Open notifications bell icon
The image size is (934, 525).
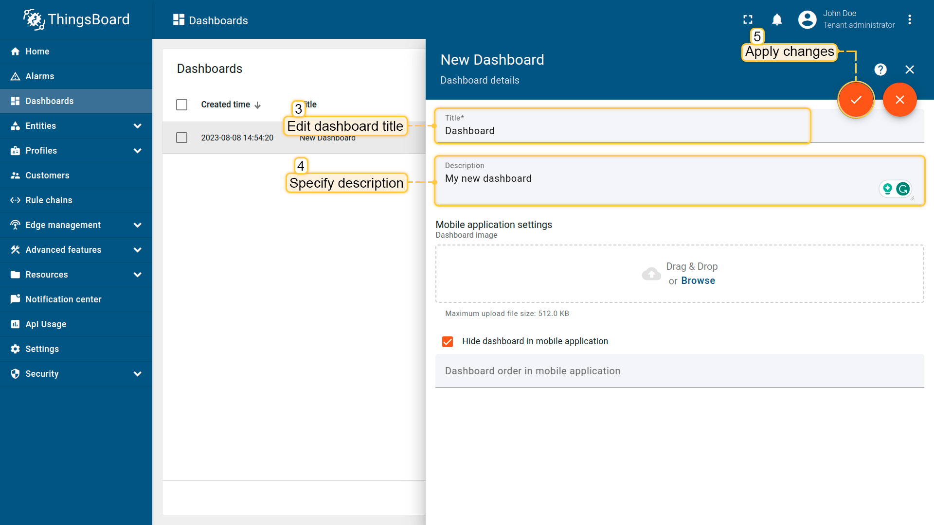[x=777, y=19]
